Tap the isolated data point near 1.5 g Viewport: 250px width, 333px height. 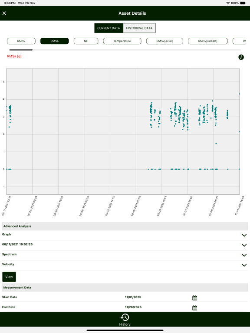point(216,144)
